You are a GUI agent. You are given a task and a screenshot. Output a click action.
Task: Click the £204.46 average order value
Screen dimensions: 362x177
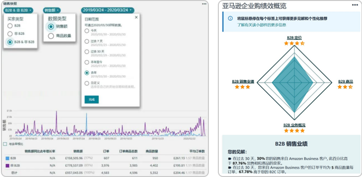(x=179, y=173)
